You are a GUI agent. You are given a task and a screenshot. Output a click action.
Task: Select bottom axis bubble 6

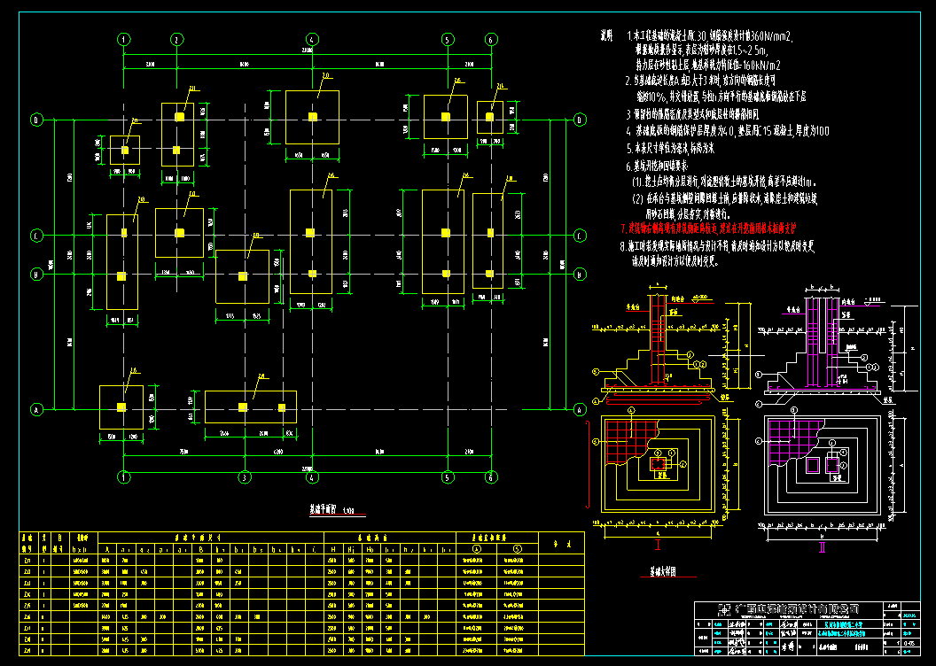point(491,477)
